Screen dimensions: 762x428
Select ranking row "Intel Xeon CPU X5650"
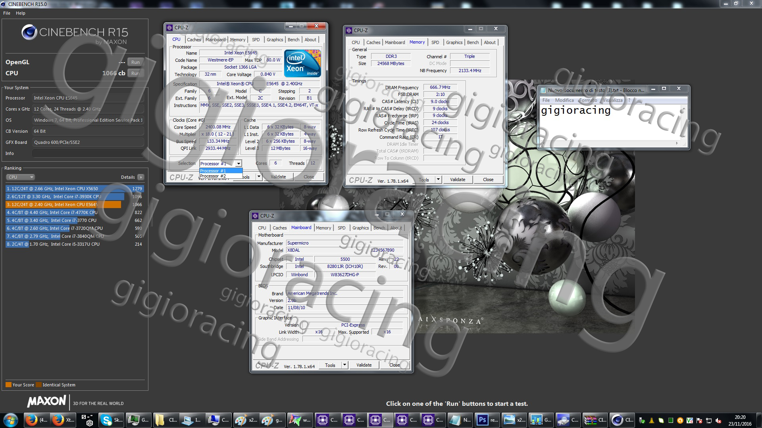pyautogui.click(x=75, y=189)
